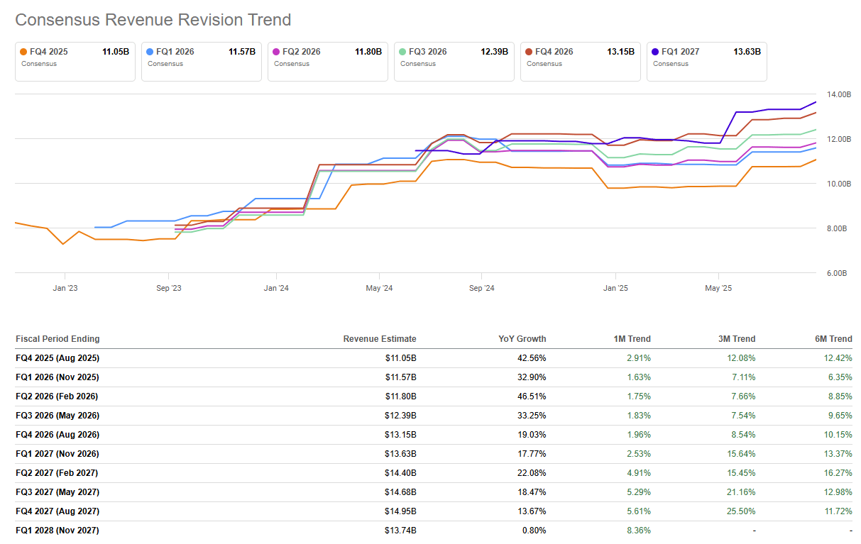Click the YoY Growth column header
861x544 pixels.
[522, 339]
